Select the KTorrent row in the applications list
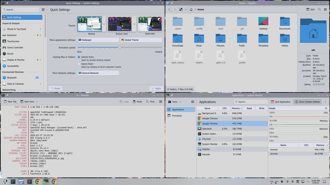The height and width of the screenshot is (185, 330). tap(232, 139)
